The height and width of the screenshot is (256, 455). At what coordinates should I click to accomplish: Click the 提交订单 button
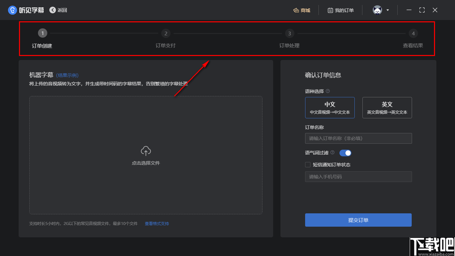pyautogui.click(x=358, y=220)
